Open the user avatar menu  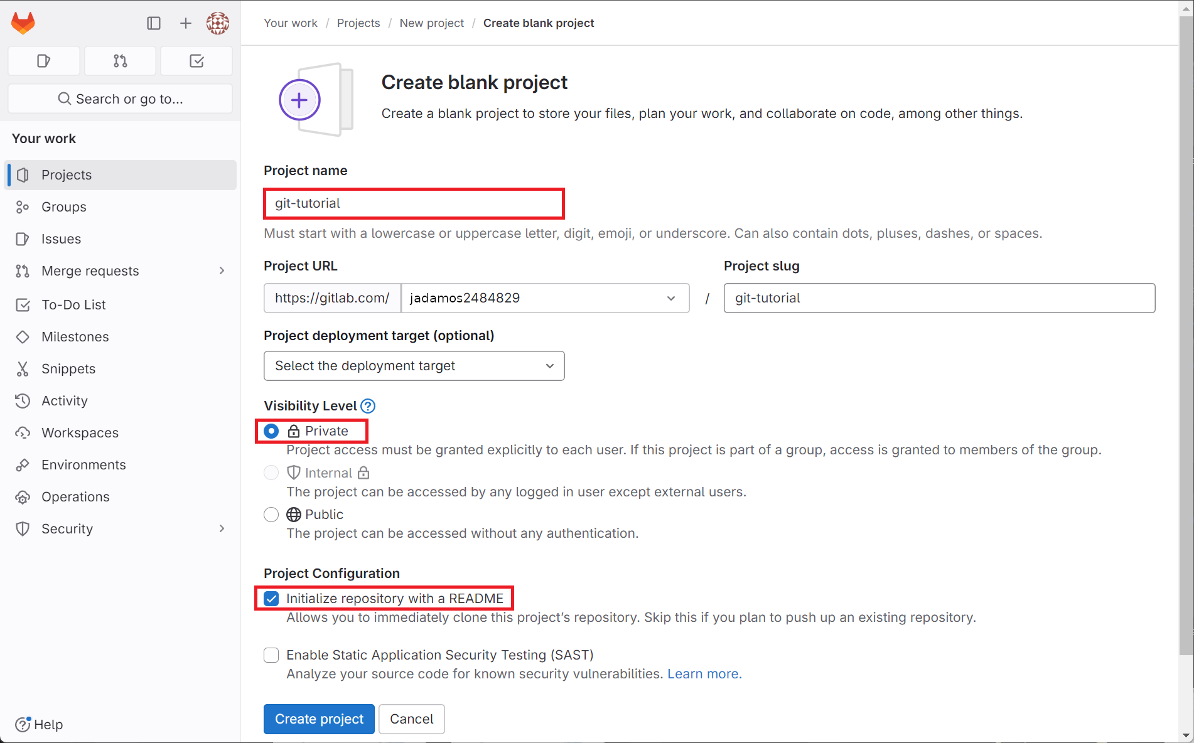click(x=218, y=23)
